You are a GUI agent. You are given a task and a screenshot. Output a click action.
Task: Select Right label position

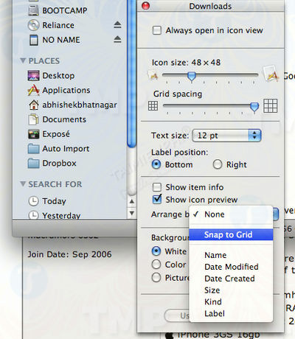click(218, 164)
